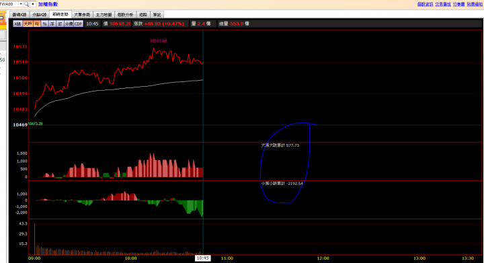Switch to the 籌碼K線 tab

[x=19, y=15]
